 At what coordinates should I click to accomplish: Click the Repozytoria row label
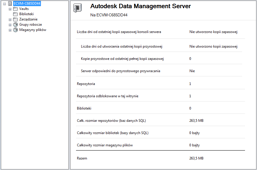click(86, 84)
